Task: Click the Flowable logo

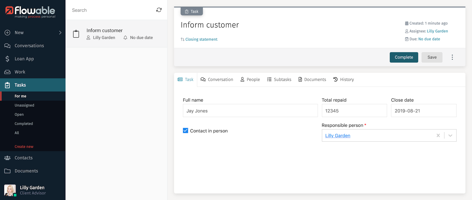Action: point(30,12)
